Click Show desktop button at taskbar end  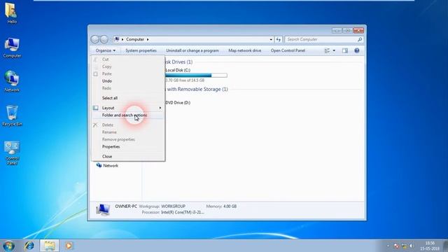coord(445,246)
